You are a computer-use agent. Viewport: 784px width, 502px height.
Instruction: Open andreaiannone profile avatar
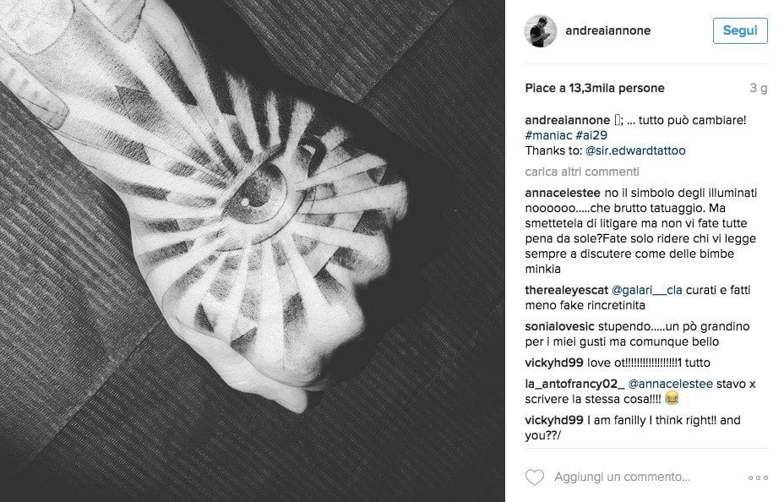(x=541, y=31)
